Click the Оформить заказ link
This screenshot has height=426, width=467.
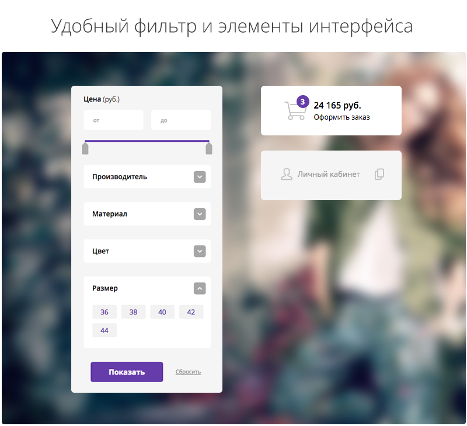point(341,117)
